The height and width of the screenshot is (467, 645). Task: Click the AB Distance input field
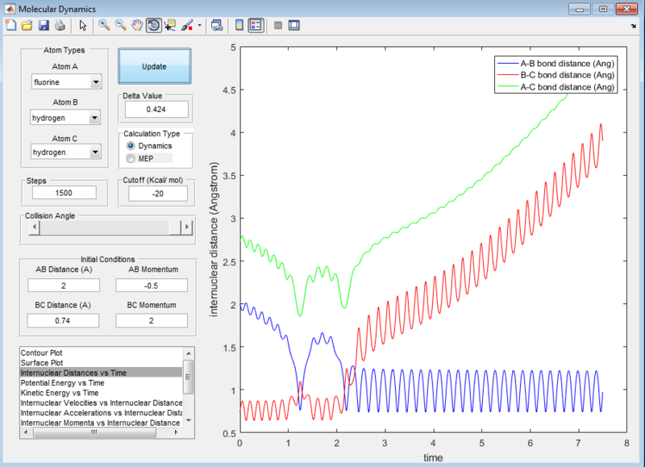coord(64,286)
